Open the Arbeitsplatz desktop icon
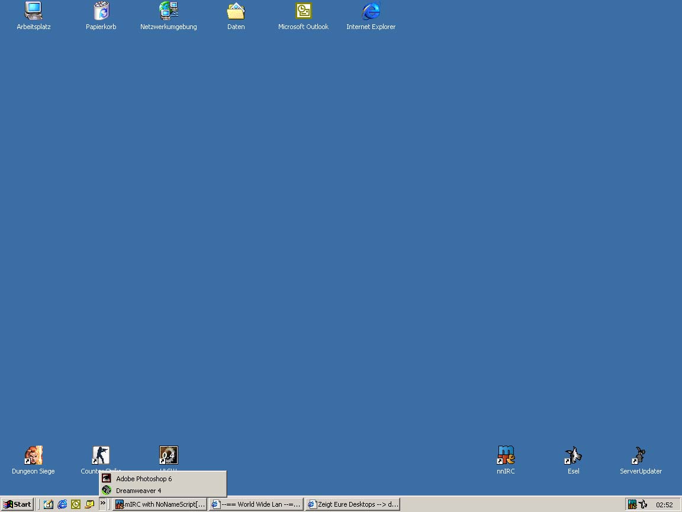This screenshot has width=682, height=512. 34,12
